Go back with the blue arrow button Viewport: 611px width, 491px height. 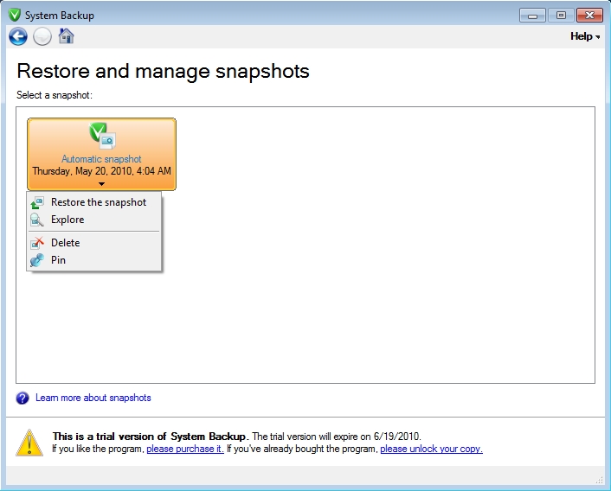(x=18, y=36)
